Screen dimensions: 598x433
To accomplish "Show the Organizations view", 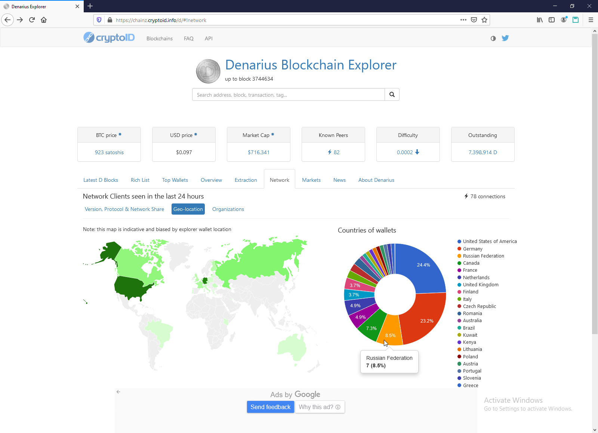I will 228,209.
